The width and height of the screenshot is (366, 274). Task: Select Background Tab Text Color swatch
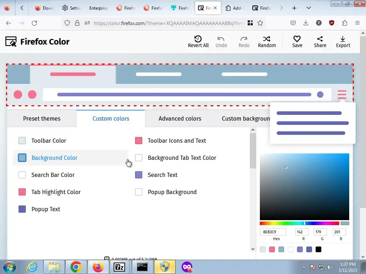pos(139,158)
